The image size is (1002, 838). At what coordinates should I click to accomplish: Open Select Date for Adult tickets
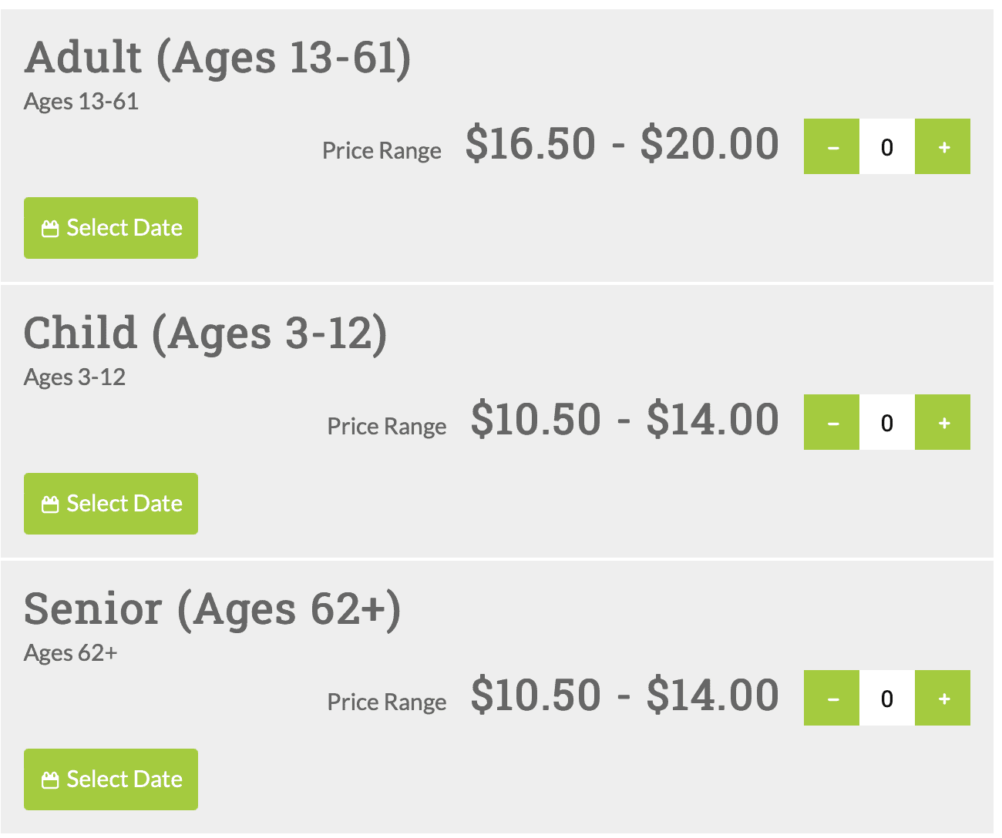click(x=111, y=228)
